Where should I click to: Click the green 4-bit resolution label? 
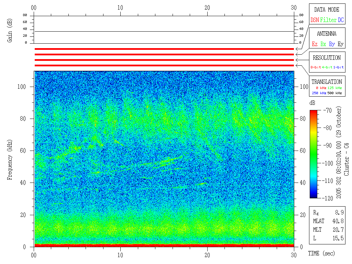pyautogui.click(x=327, y=67)
